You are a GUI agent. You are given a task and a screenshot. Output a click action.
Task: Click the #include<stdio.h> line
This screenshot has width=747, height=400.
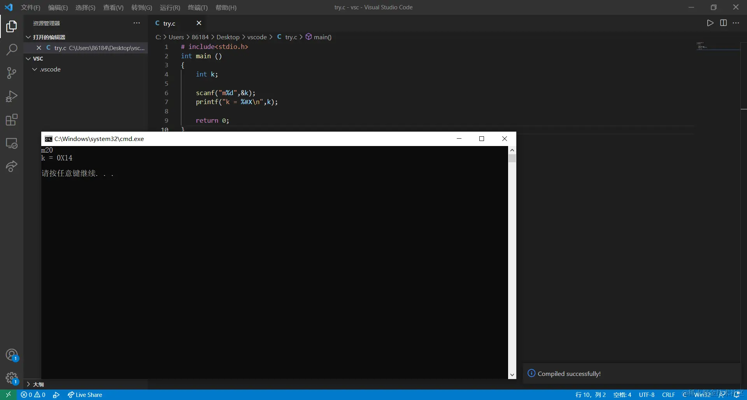[214, 47]
